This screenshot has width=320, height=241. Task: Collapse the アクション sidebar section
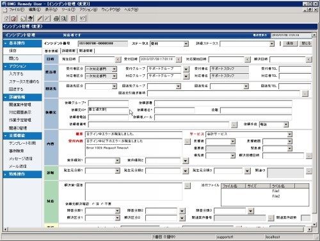click(x=5, y=67)
